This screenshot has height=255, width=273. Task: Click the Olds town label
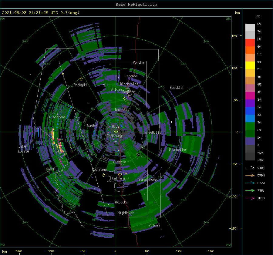tap(116, 126)
